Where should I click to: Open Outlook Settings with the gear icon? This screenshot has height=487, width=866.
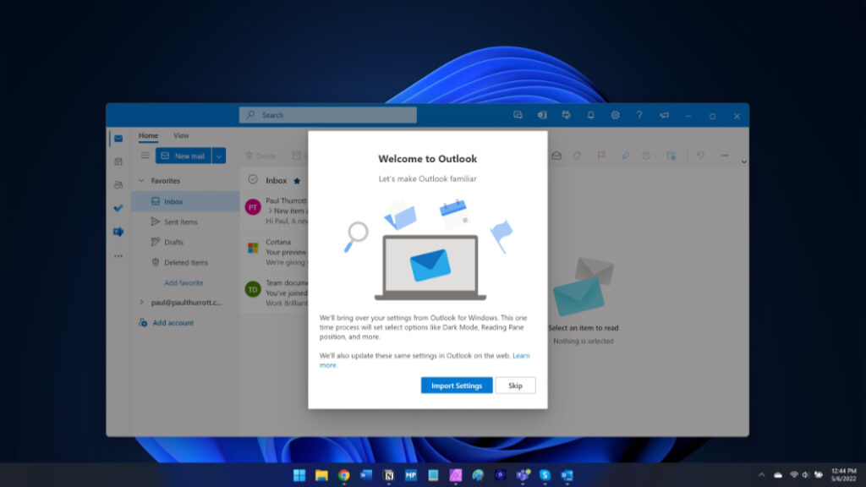pos(616,115)
